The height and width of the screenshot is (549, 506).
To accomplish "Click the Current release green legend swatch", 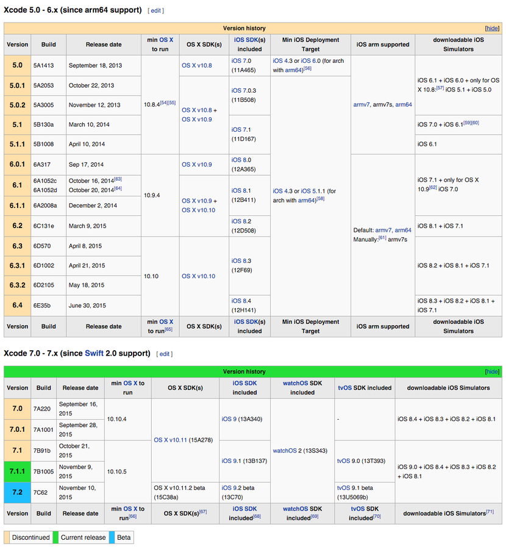I will 55,537.
